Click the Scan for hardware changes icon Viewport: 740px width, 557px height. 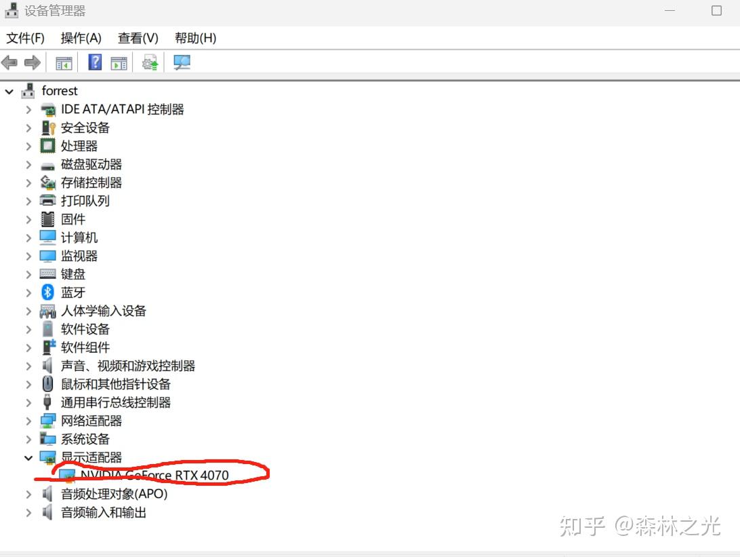click(x=182, y=62)
